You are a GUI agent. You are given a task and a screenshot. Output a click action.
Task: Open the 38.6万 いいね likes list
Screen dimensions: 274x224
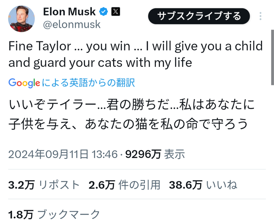coord(203,185)
